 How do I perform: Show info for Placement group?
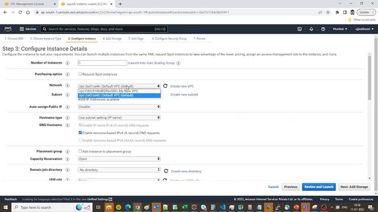point(67,151)
